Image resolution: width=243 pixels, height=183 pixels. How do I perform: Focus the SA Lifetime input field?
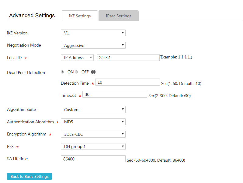click(x=93, y=159)
